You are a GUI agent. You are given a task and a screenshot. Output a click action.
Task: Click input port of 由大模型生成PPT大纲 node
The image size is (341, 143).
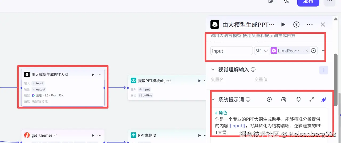[21, 88]
